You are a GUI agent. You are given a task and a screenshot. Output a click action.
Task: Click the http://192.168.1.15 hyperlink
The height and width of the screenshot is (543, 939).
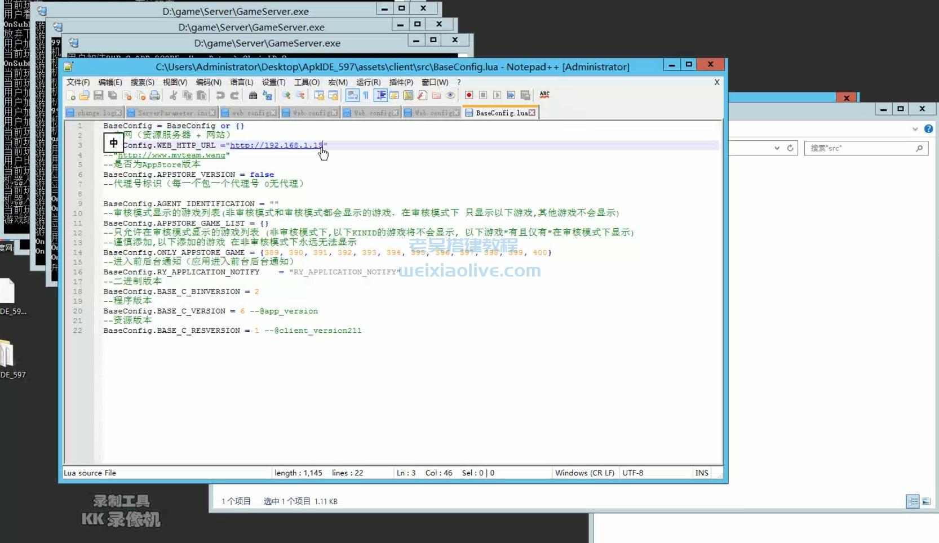(276, 145)
